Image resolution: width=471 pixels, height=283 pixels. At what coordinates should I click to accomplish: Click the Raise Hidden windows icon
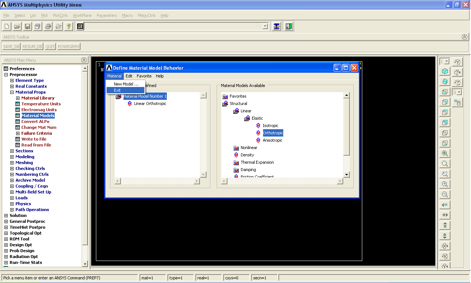[277, 26]
